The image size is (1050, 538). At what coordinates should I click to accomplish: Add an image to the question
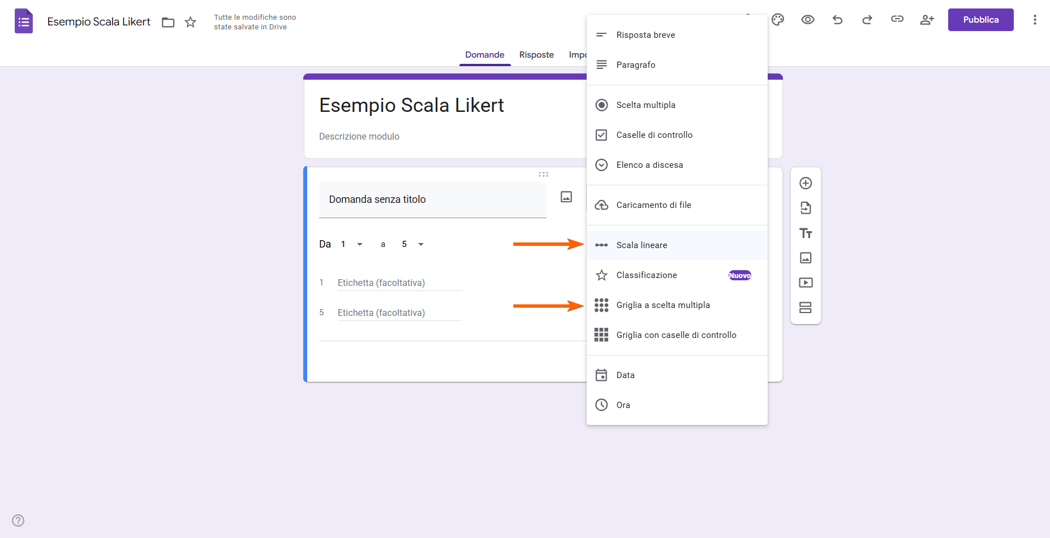566,196
